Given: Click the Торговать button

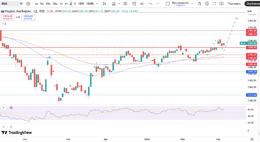Looking at the screenshot, I should click(x=234, y=4).
